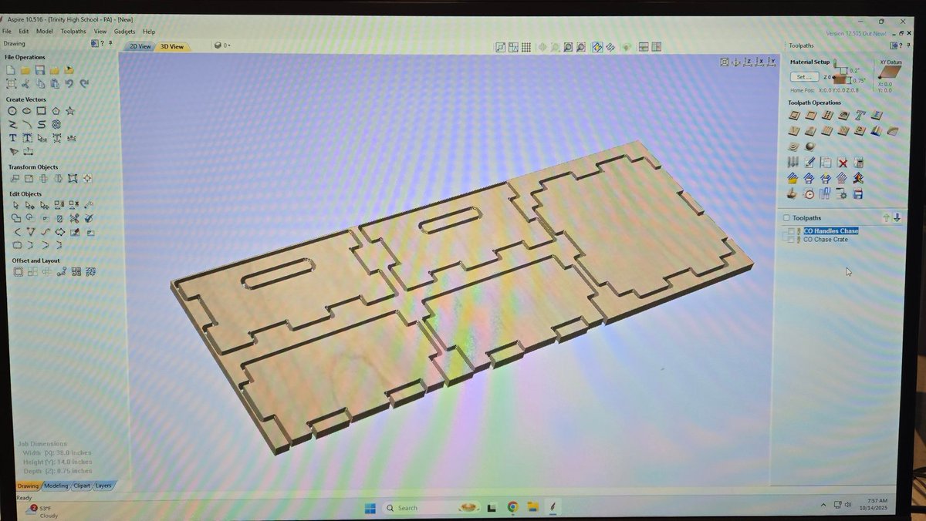The width and height of the screenshot is (926, 521).
Task: Select the CO Chase Crate toolpath
Action: (x=826, y=240)
